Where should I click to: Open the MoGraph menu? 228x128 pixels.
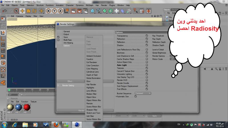(x=89, y=5)
